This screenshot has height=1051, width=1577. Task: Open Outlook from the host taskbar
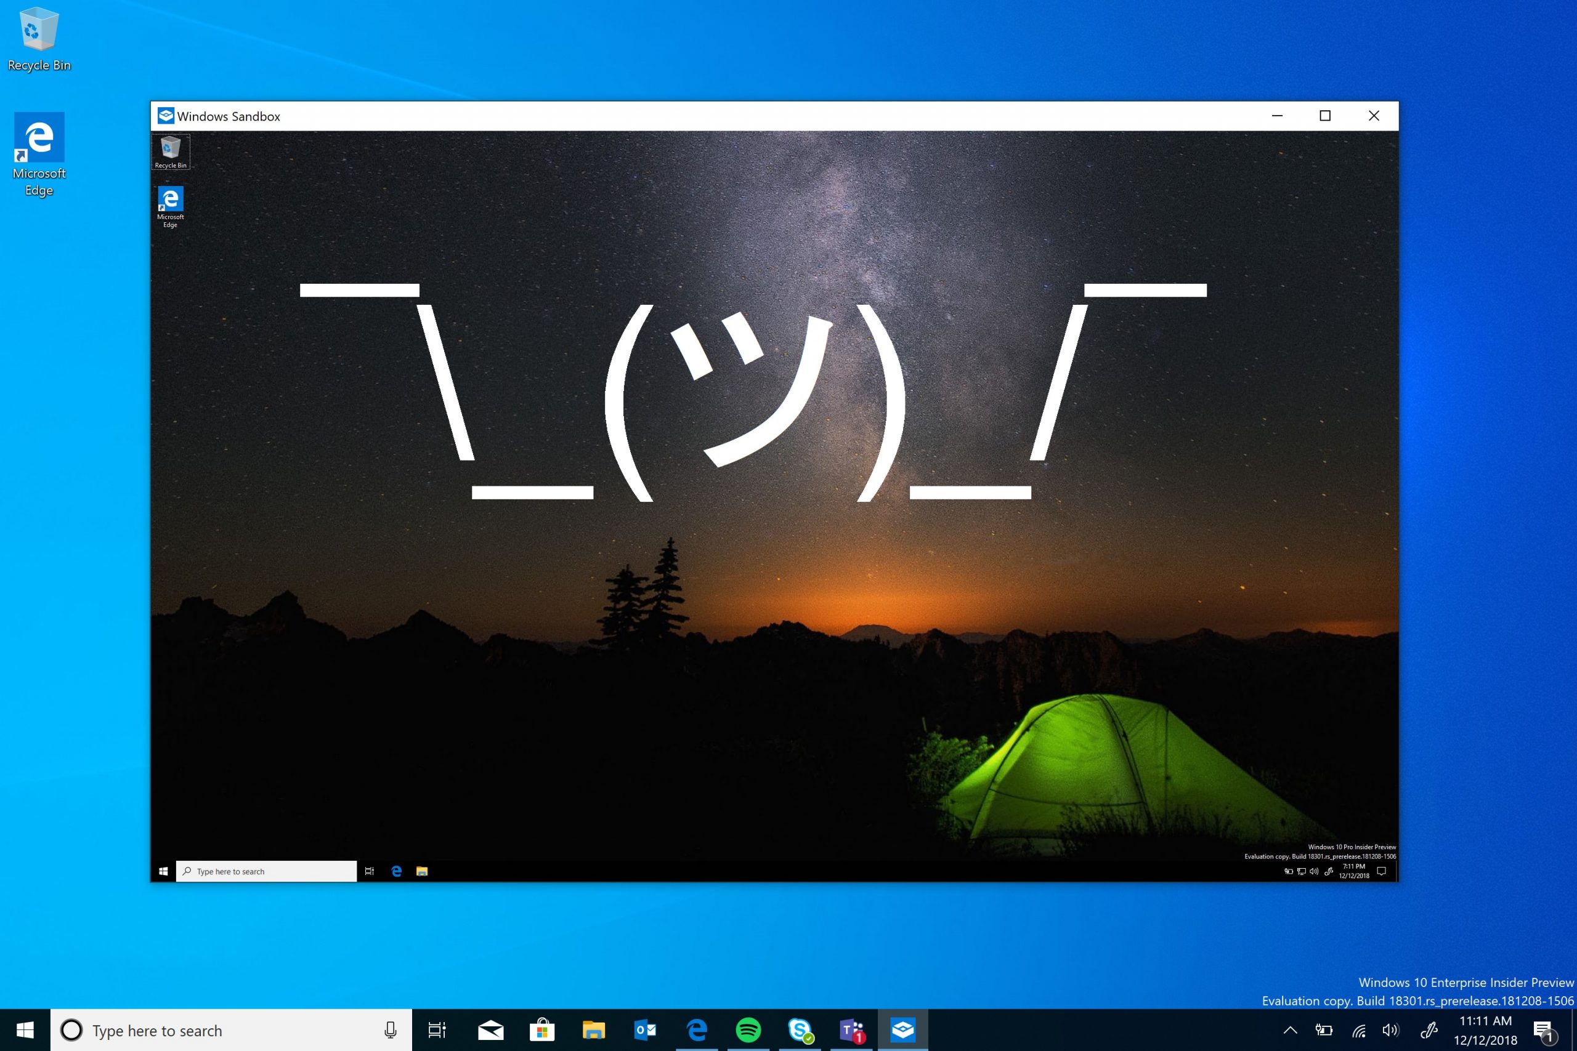click(646, 1030)
